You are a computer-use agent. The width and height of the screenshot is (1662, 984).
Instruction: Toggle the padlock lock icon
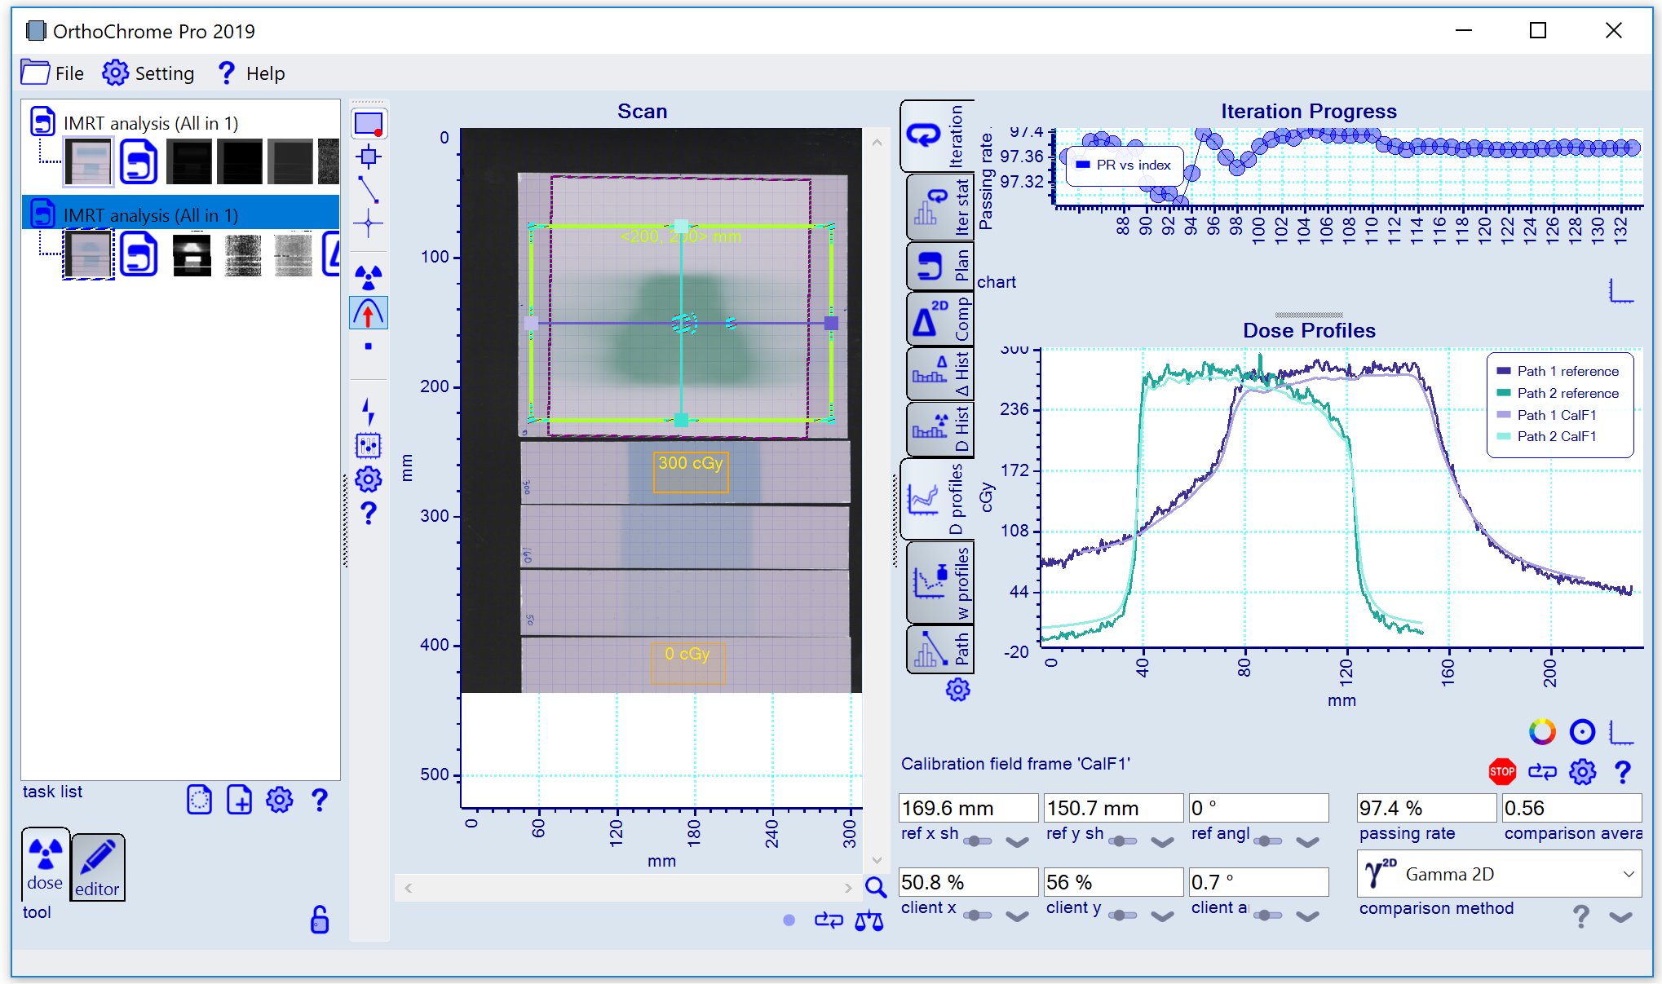pos(320,920)
